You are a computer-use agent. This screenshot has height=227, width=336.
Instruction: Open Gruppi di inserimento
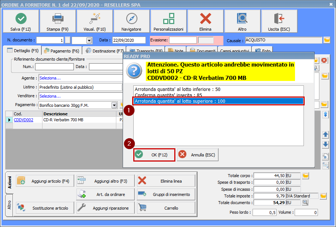coord(166,194)
